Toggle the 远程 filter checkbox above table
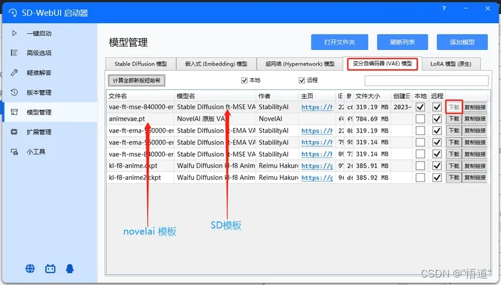501x285 pixels. [302, 81]
